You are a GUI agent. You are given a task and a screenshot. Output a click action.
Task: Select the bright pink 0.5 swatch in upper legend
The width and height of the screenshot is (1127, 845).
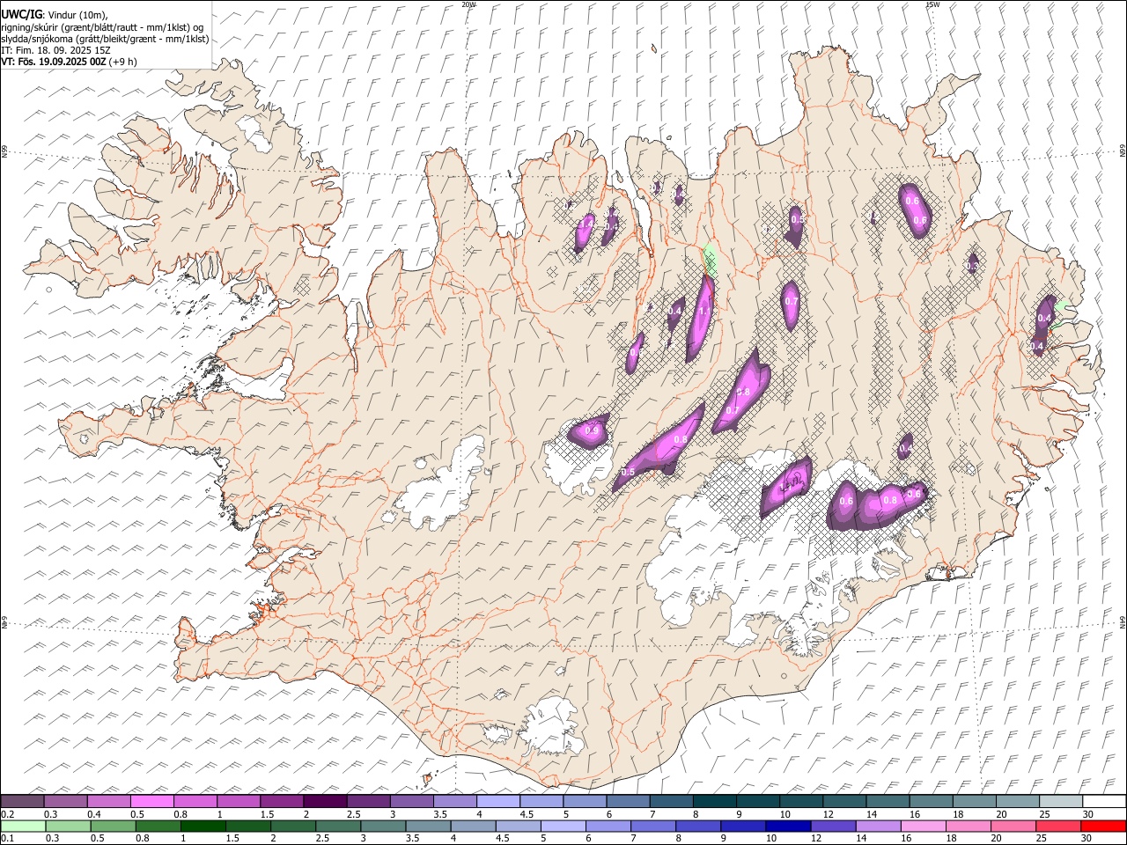coord(152,802)
